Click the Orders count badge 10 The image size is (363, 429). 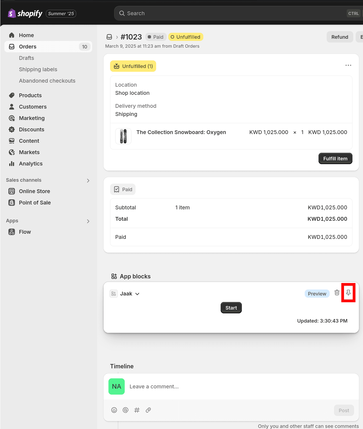pyautogui.click(x=85, y=47)
